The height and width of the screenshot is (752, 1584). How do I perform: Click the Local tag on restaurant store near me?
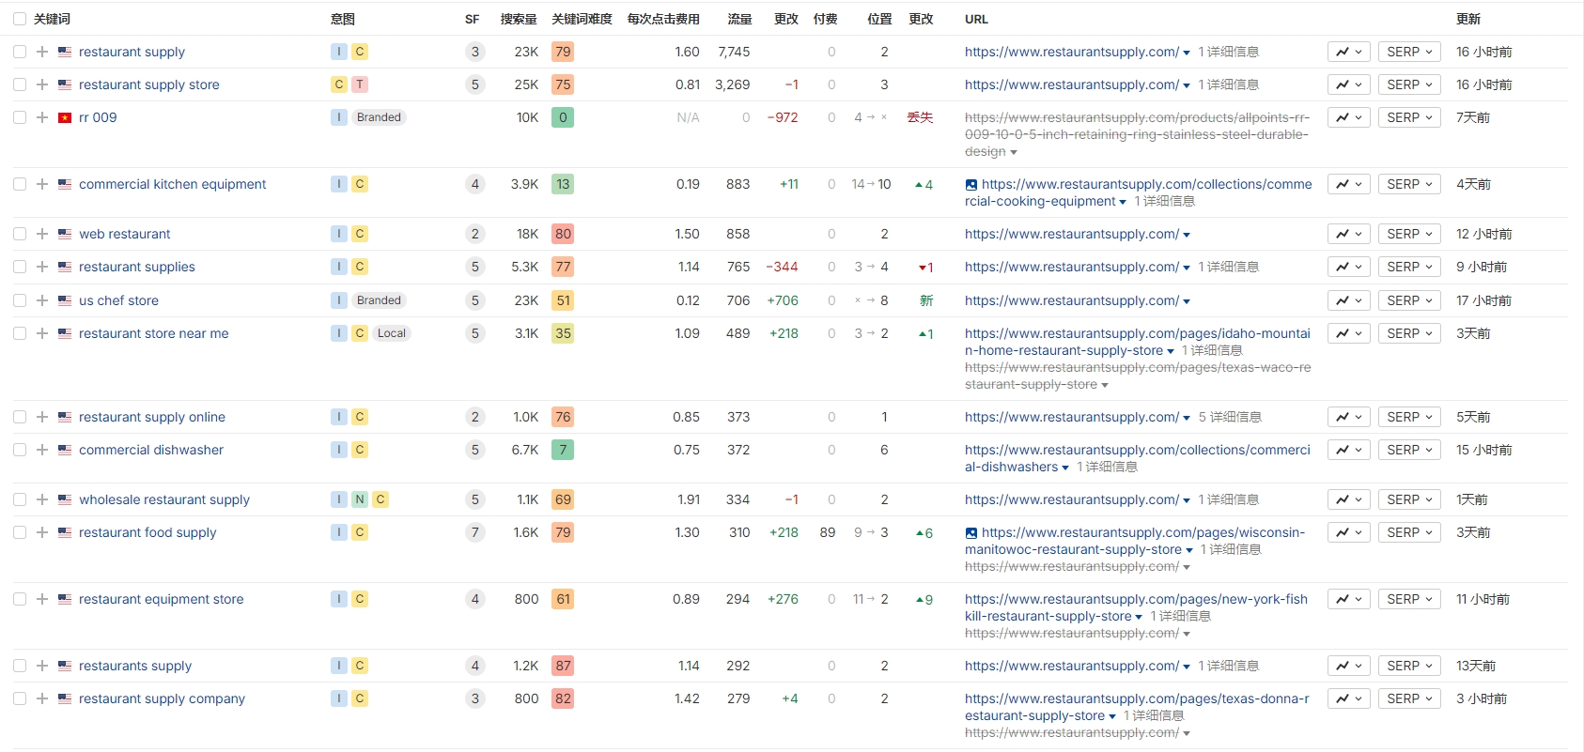click(x=392, y=333)
